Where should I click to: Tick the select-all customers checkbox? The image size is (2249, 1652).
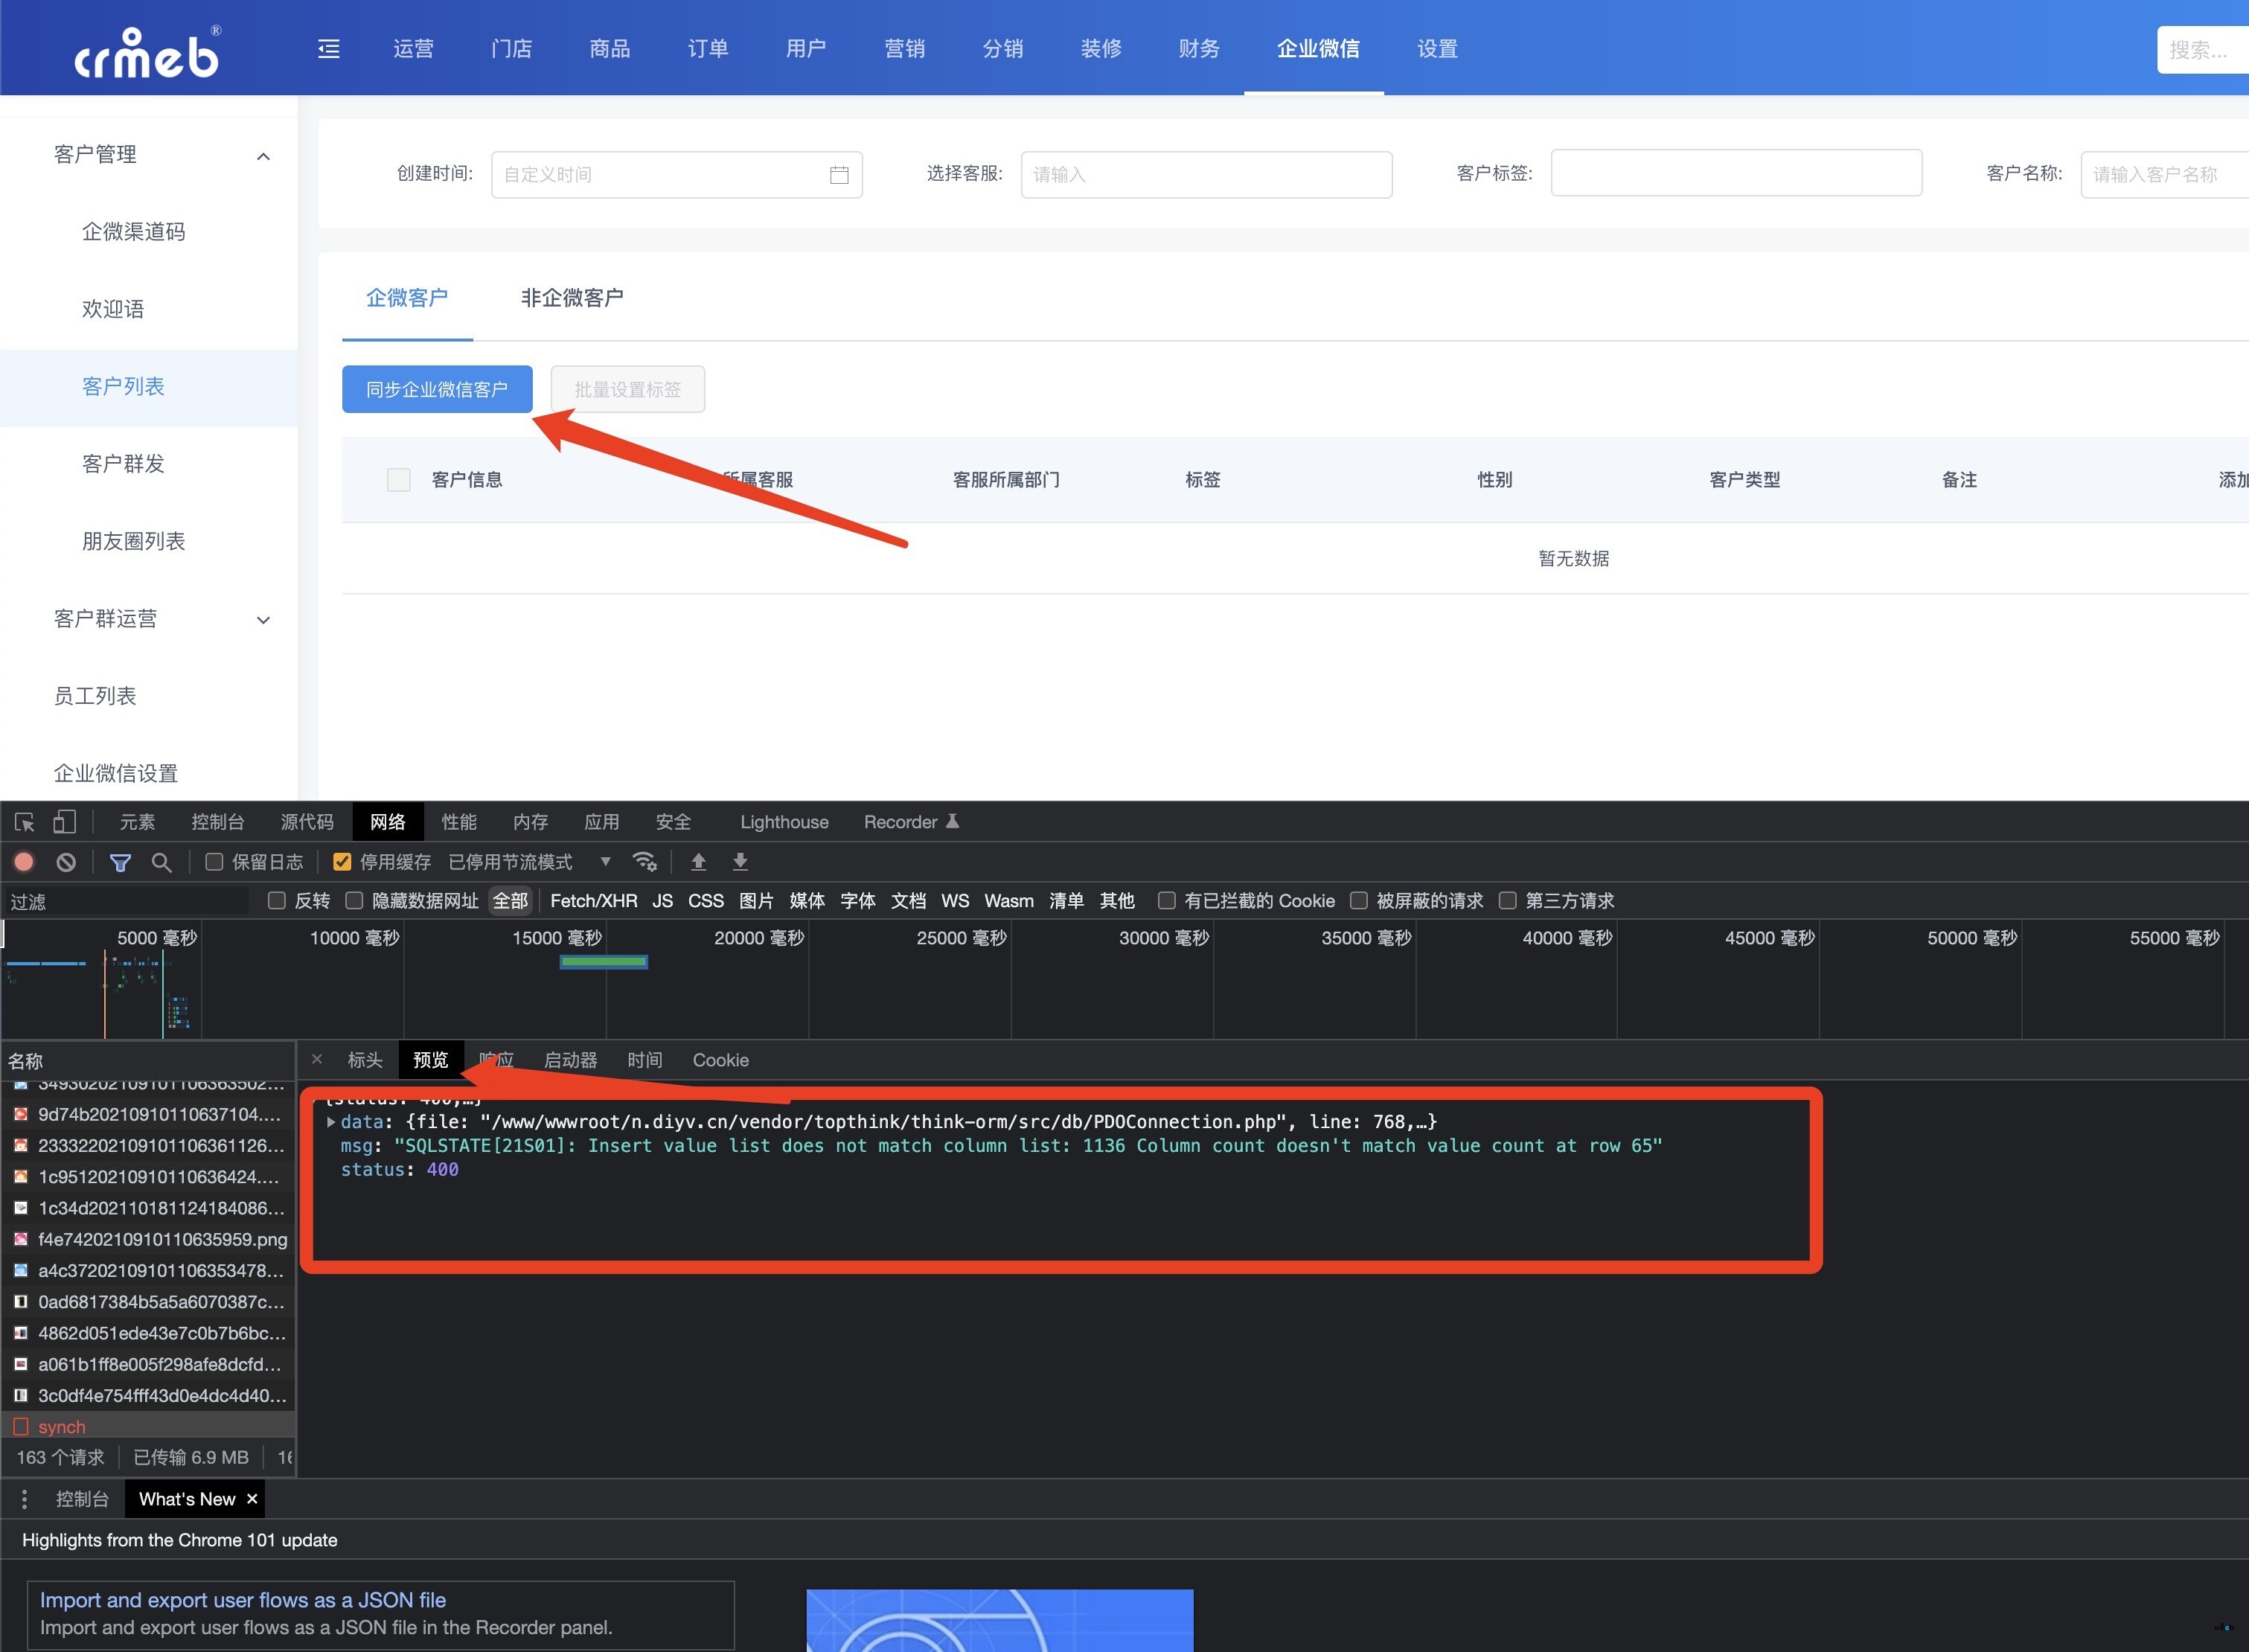tap(399, 480)
